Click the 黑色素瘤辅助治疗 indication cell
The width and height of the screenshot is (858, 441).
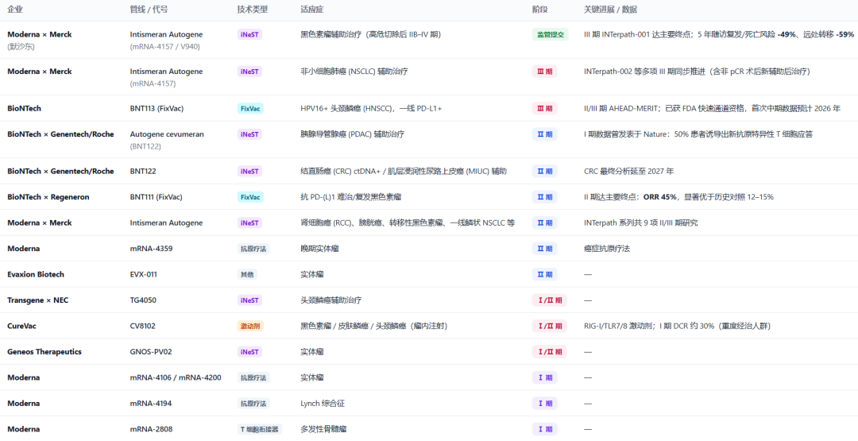[x=370, y=34]
